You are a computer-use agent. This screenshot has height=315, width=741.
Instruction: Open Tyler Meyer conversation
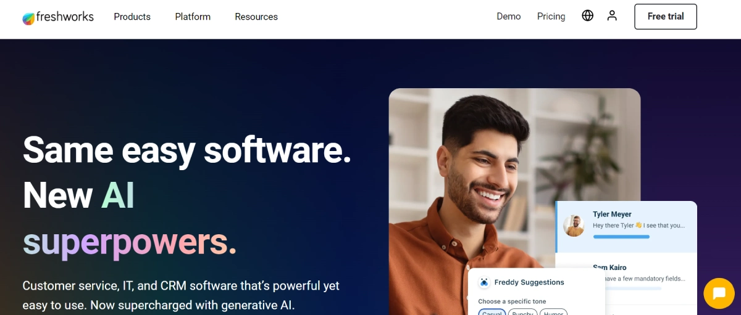pyautogui.click(x=626, y=227)
